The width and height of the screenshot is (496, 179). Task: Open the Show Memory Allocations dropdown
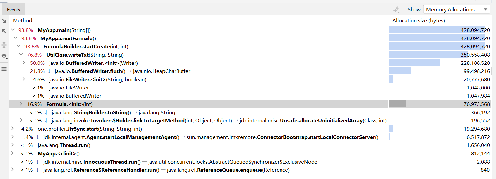click(456, 10)
